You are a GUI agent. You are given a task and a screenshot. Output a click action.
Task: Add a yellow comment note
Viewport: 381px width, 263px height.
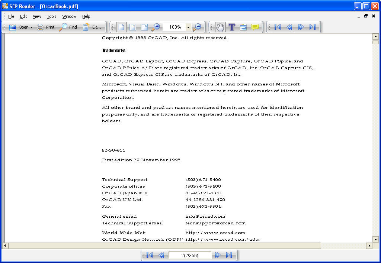coord(254,27)
